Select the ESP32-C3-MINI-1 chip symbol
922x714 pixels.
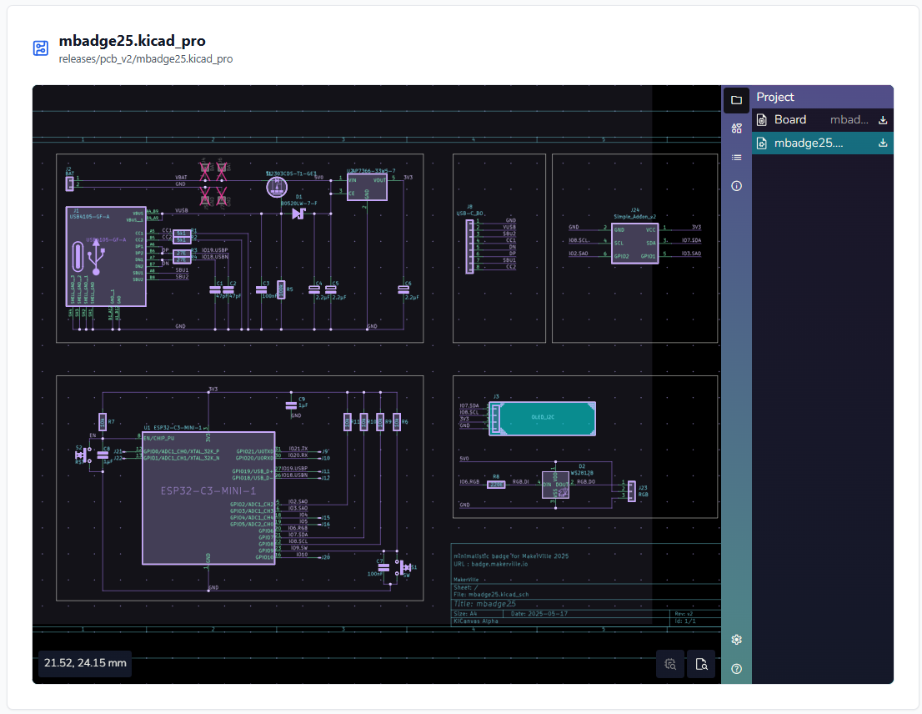coord(208,498)
